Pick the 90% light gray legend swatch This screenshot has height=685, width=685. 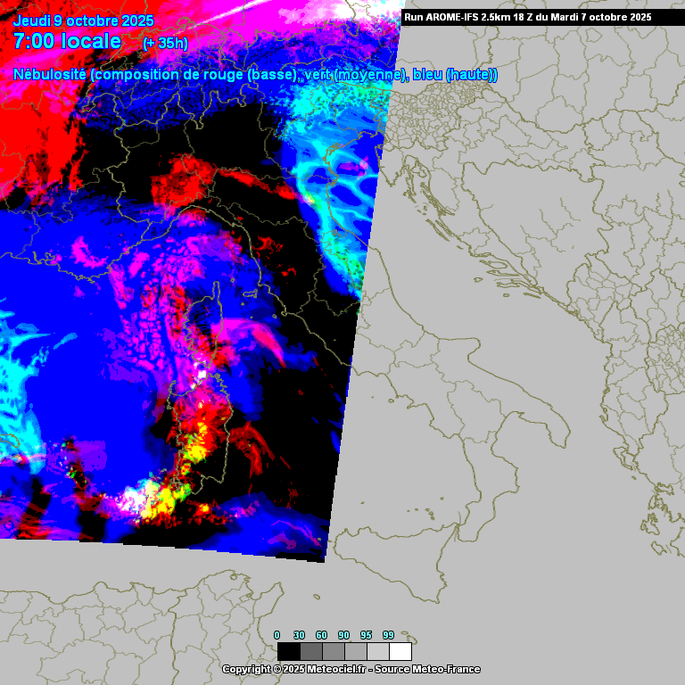tap(355, 651)
